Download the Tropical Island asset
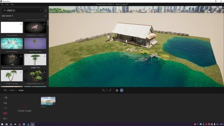224x126 pixels. click(x=21, y=23)
